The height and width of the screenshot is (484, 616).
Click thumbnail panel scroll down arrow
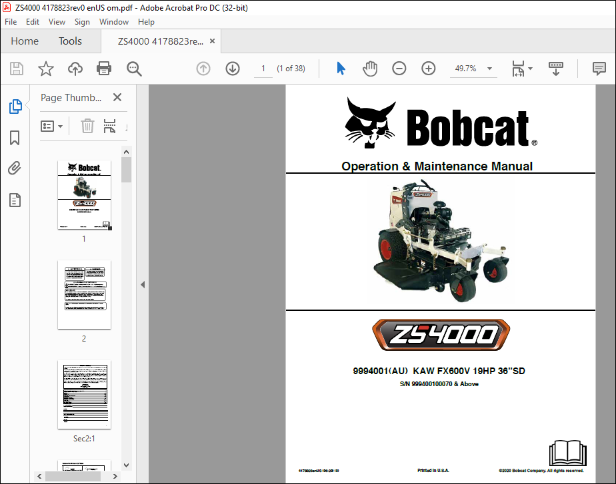(x=126, y=465)
